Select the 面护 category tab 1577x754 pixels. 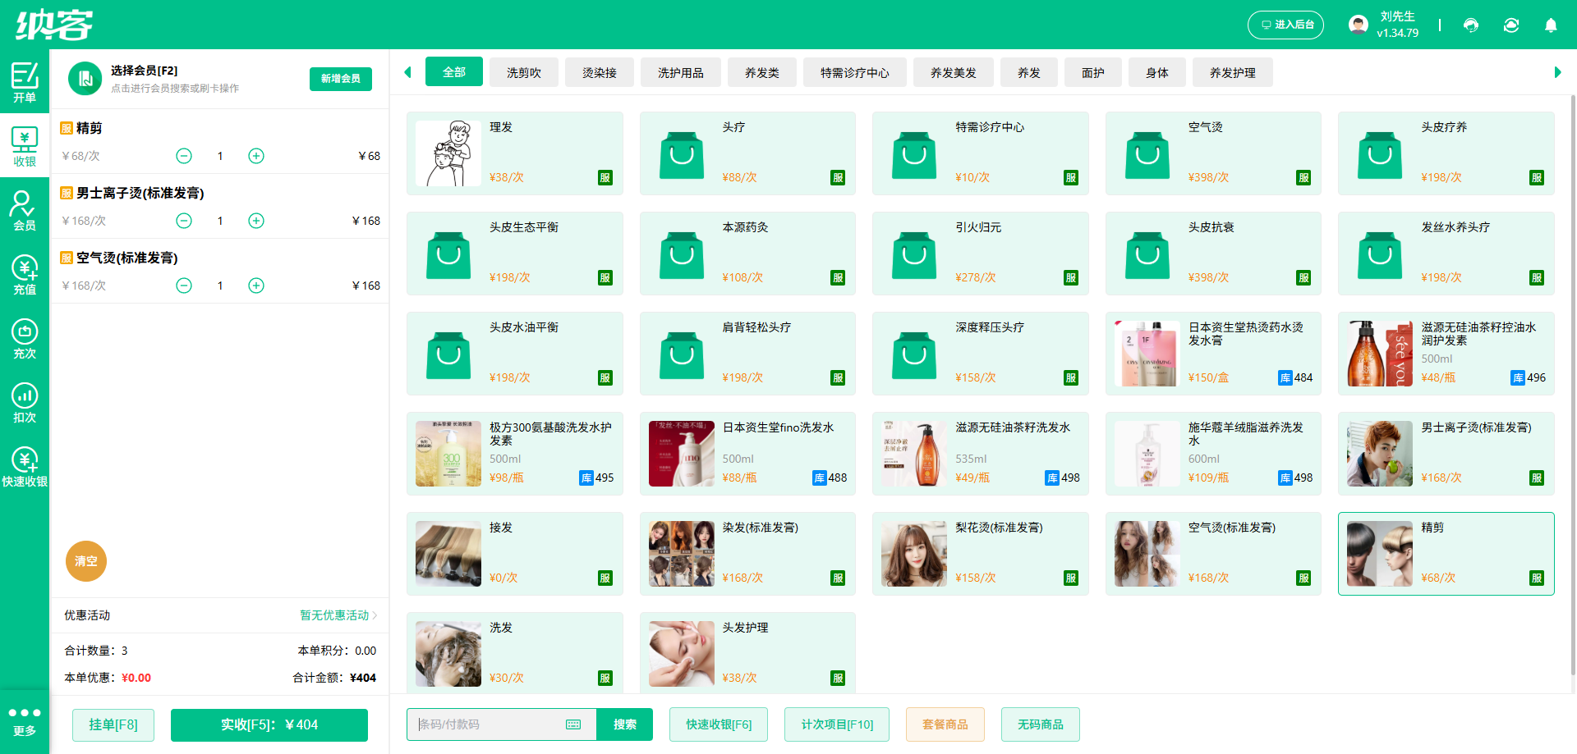(x=1093, y=72)
